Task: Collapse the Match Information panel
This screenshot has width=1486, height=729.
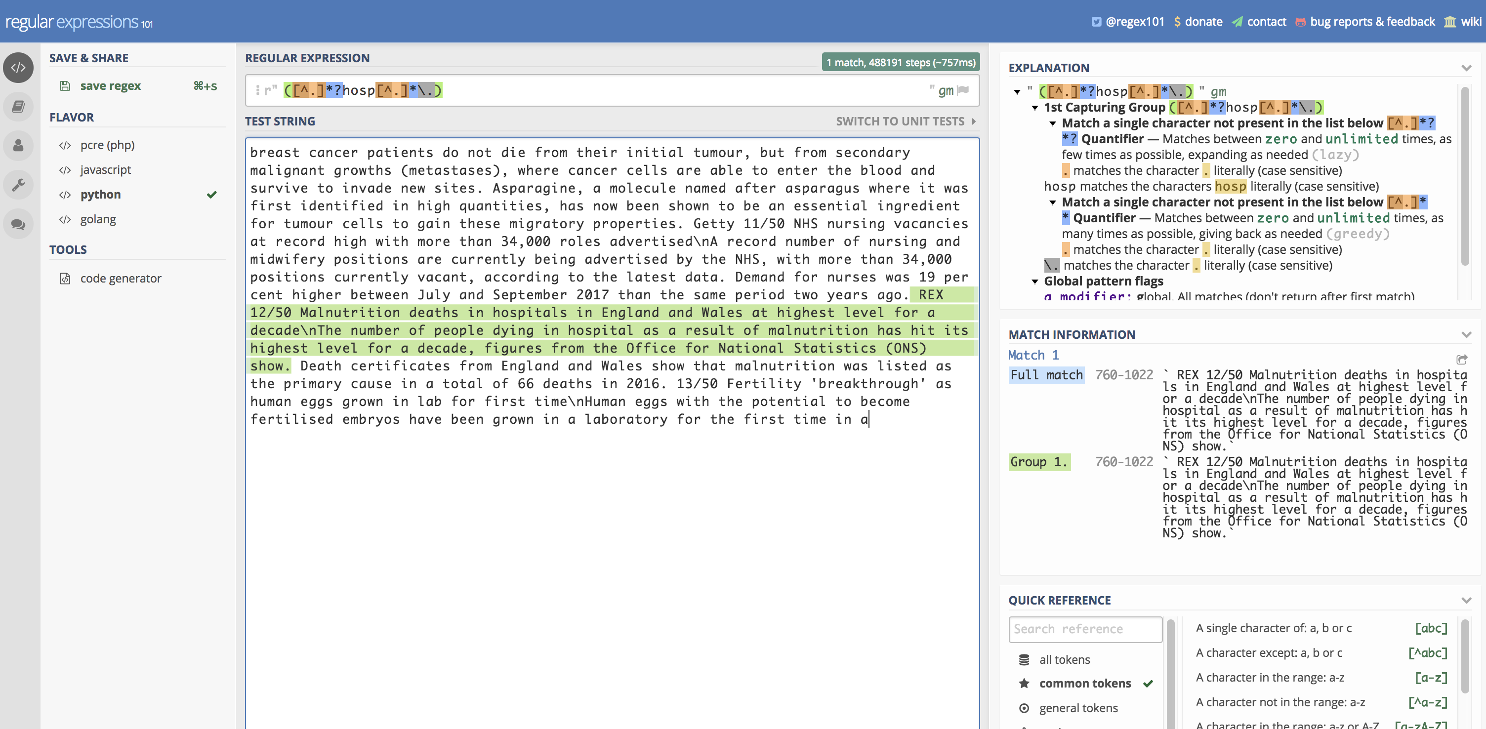Action: [1466, 334]
